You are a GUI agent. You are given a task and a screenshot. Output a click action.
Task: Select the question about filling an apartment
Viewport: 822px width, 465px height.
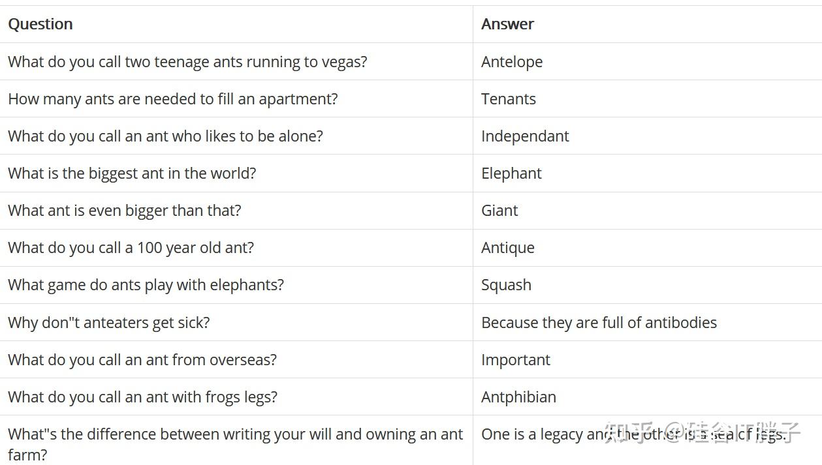pyautogui.click(x=173, y=99)
